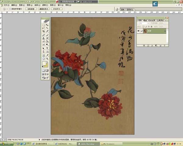Select the Hand tool in toolbox
The width and height of the screenshot is (183, 146).
[x=44, y=59]
